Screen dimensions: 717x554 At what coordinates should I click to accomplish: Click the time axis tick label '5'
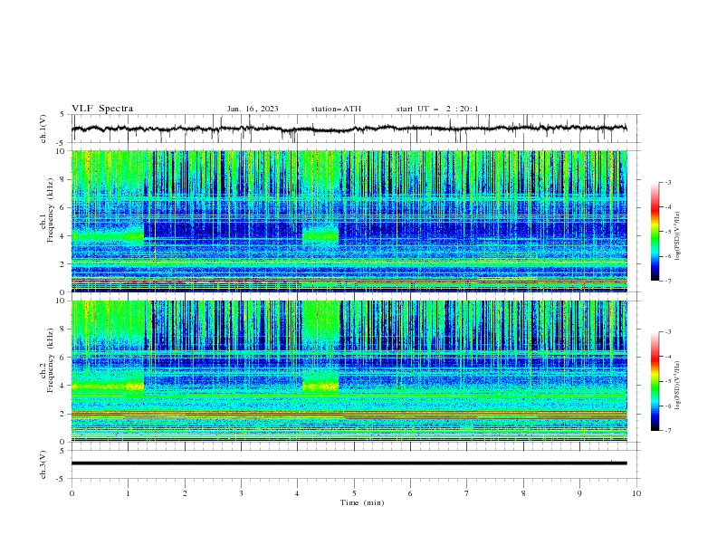[354, 493]
